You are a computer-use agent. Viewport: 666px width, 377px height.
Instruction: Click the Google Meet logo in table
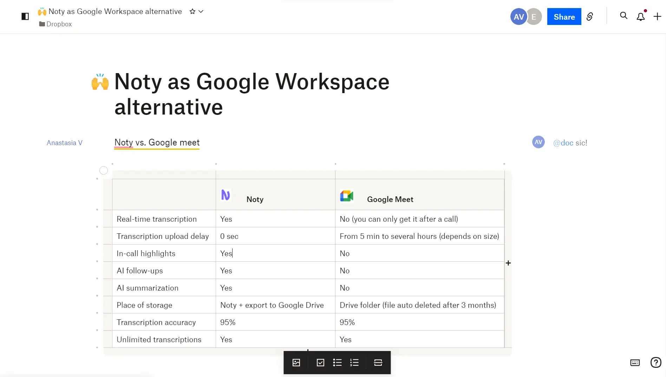(x=347, y=196)
